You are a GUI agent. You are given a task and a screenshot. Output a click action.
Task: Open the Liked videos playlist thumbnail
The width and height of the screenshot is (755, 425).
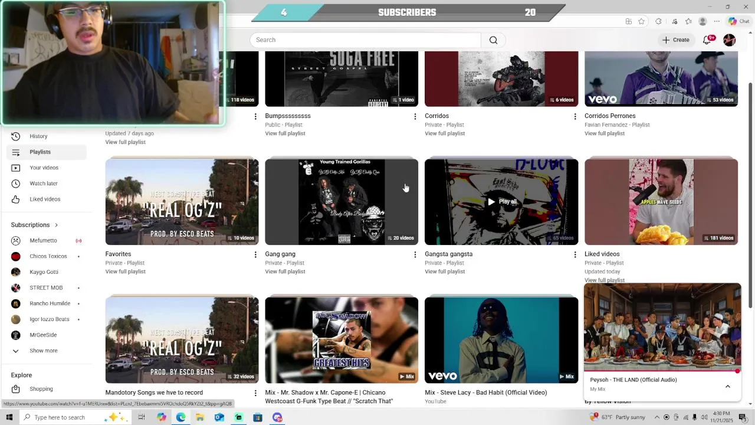pos(661,202)
